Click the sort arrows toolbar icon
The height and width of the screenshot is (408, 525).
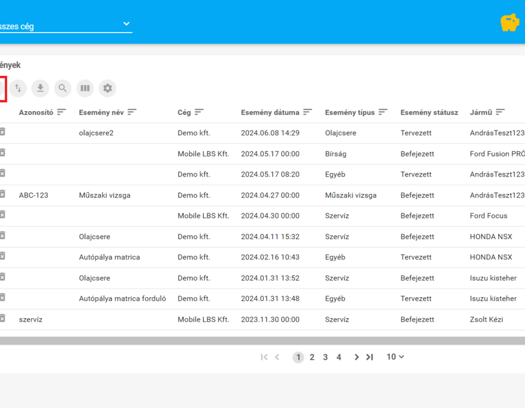pyautogui.click(x=17, y=88)
